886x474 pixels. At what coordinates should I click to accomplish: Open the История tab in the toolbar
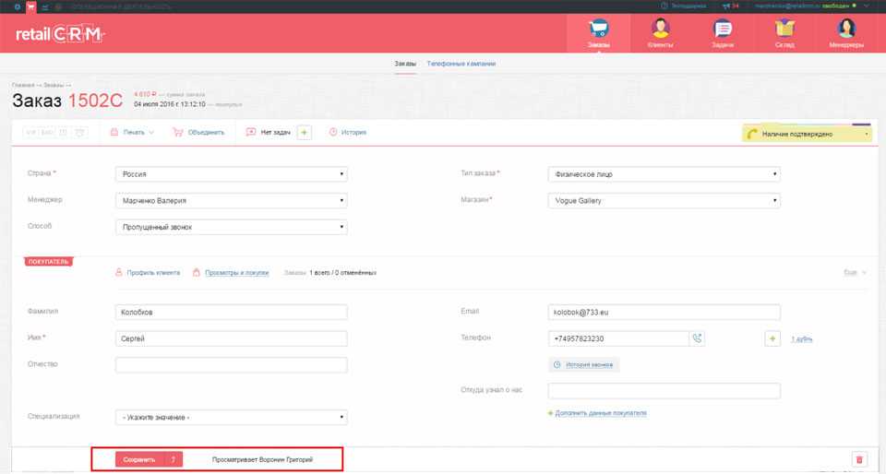tap(348, 132)
